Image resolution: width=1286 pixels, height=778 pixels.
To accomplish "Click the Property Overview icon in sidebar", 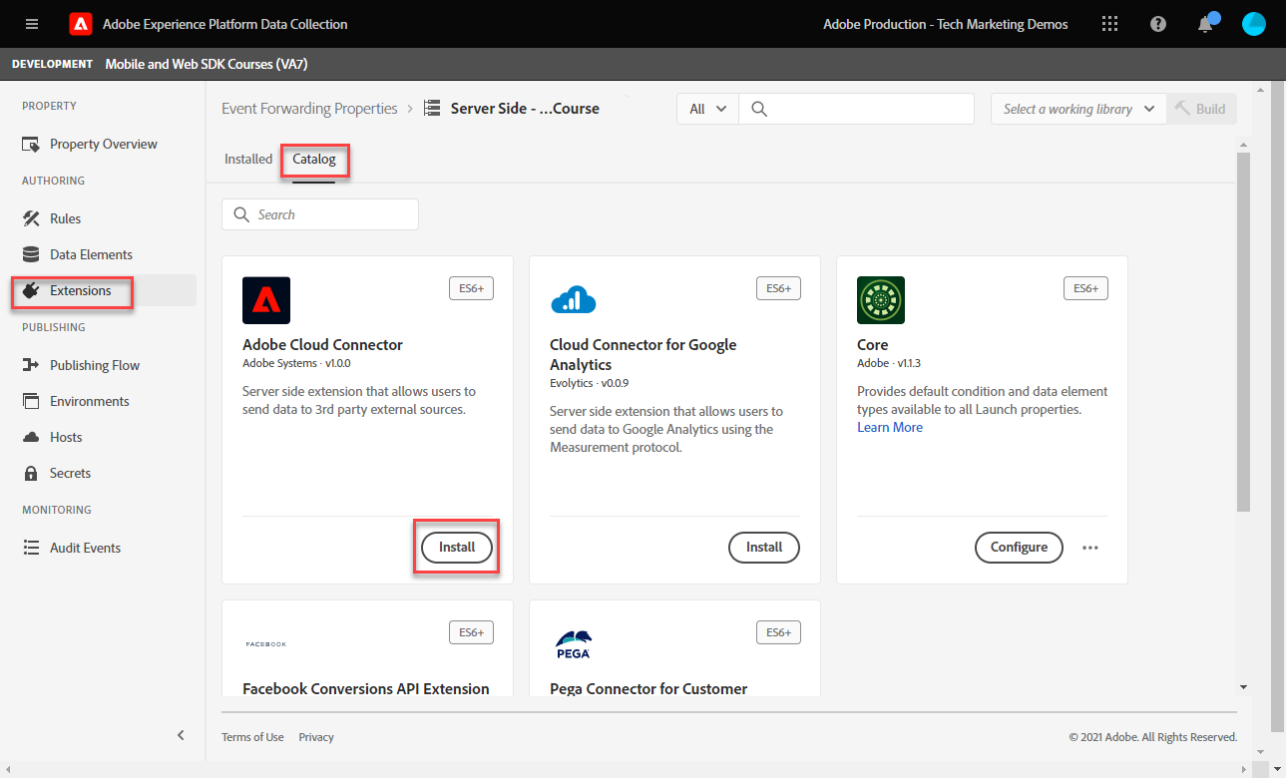I will point(31,145).
